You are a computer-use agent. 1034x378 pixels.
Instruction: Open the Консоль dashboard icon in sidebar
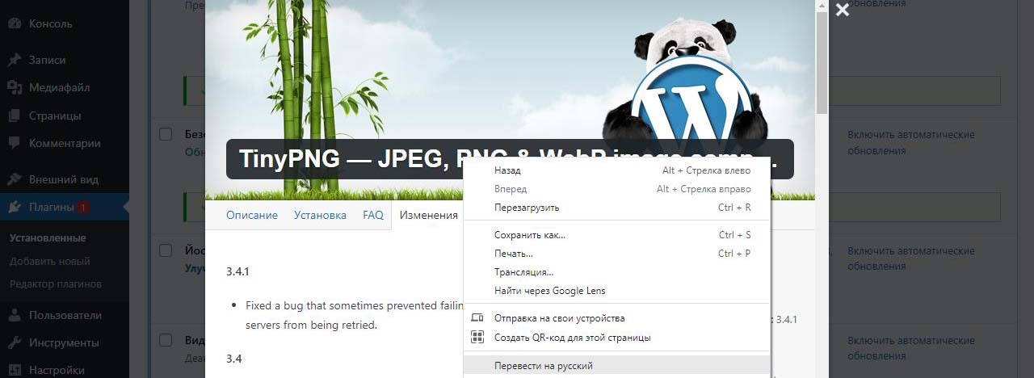(x=14, y=23)
